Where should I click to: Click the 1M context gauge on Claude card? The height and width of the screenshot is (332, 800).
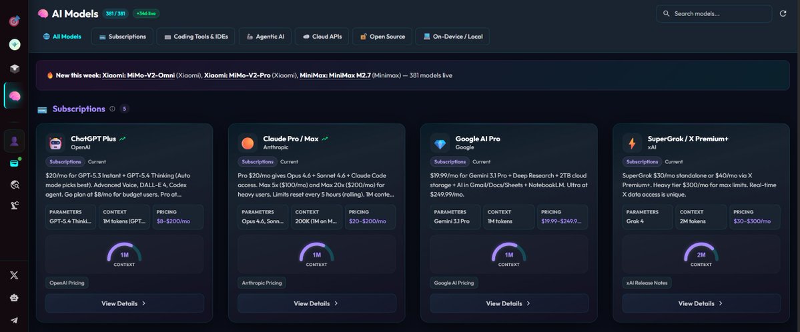pos(317,255)
